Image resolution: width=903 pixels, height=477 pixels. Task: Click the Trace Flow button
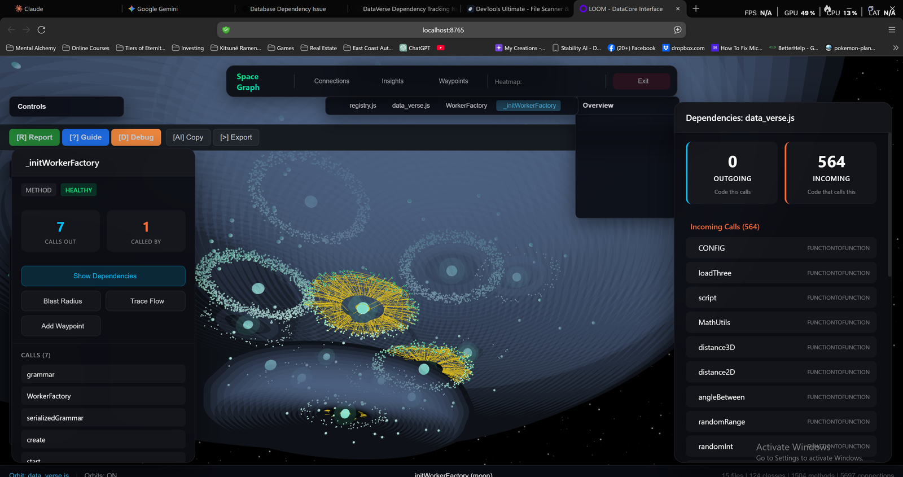(146, 301)
